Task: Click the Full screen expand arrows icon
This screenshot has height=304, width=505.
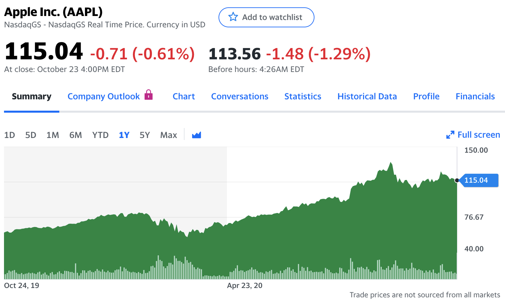Action: click(x=450, y=135)
